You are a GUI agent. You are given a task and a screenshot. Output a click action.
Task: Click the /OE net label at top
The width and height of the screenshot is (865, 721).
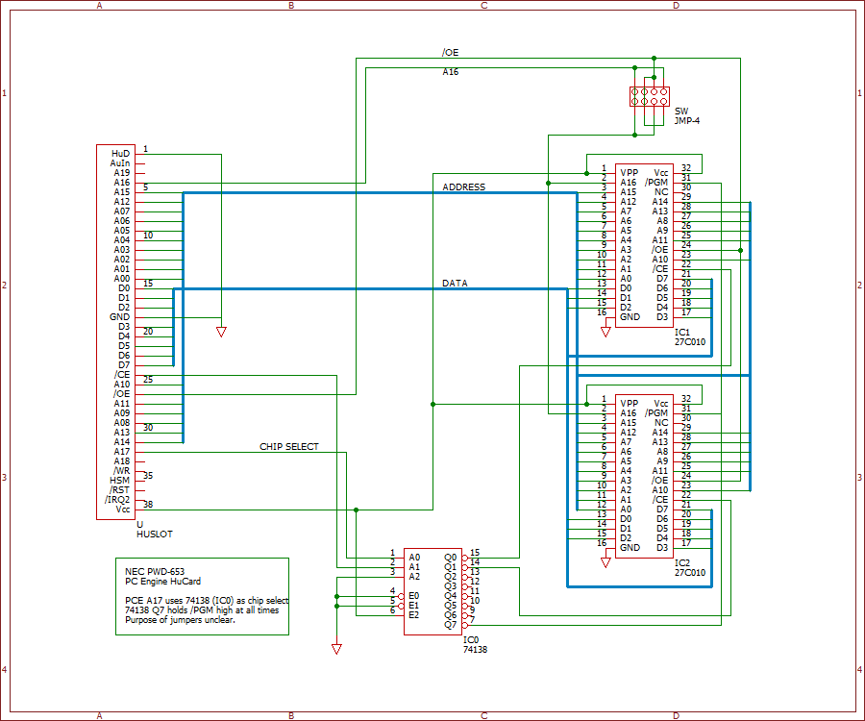[450, 53]
